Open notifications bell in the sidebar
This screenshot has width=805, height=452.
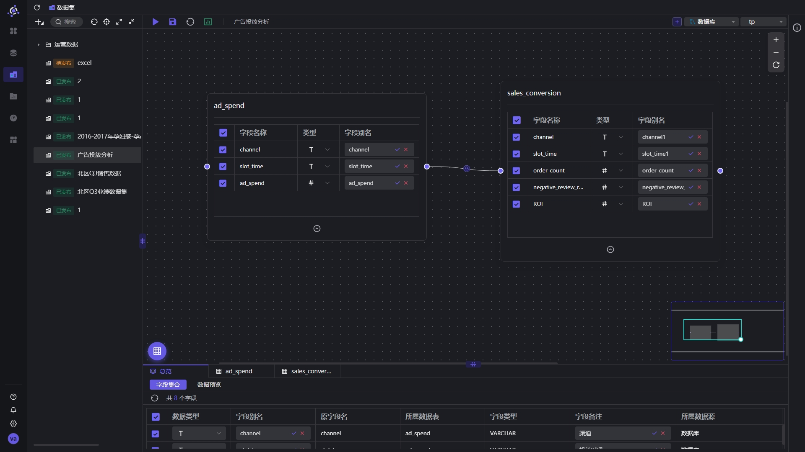(13, 410)
